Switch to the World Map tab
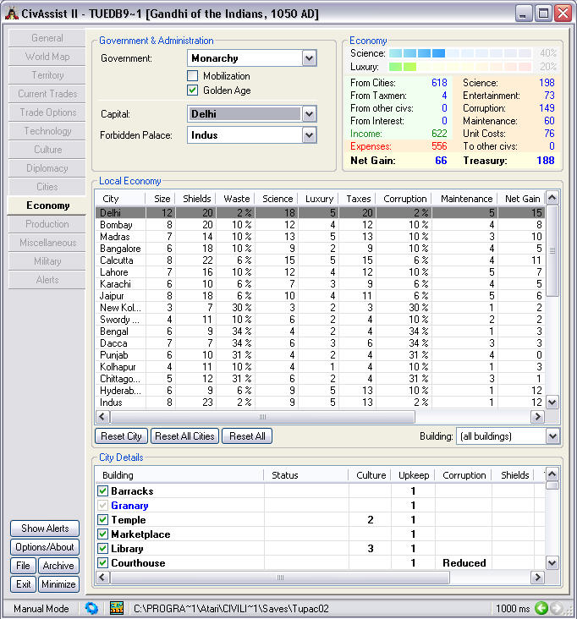Image resolution: width=577 pixels, height=619 pixels. [x=47, y=57]
